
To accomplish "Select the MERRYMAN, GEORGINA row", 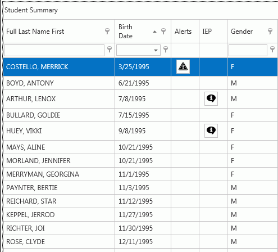I will (140, 174).
